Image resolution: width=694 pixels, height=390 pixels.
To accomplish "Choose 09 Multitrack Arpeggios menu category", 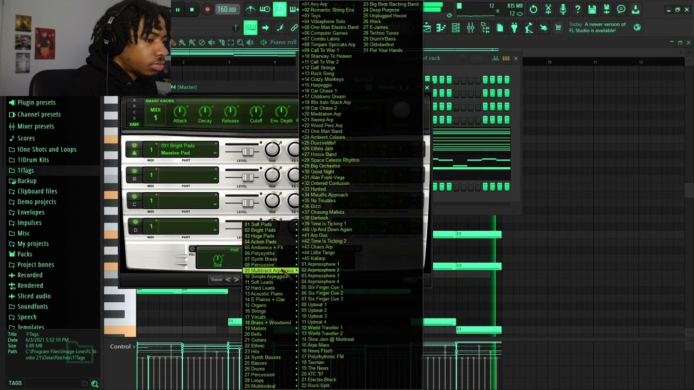I will point(271,270).
